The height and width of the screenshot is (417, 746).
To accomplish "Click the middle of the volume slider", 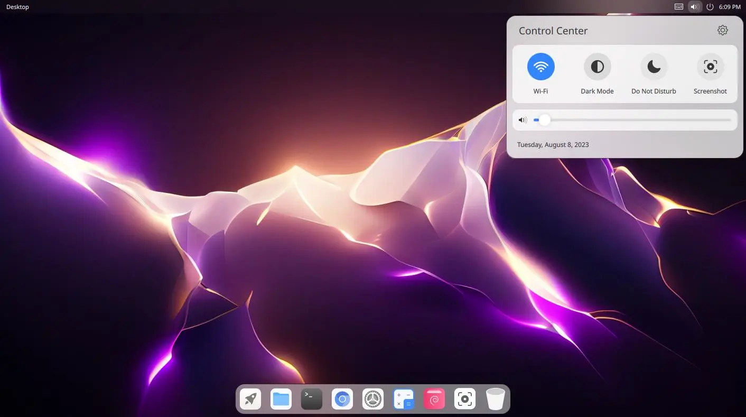I will click(632, 120).
